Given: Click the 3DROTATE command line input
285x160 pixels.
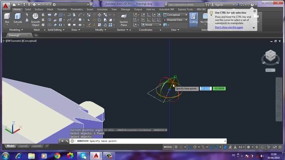Looking at the screenshot, I should (147, 141).
